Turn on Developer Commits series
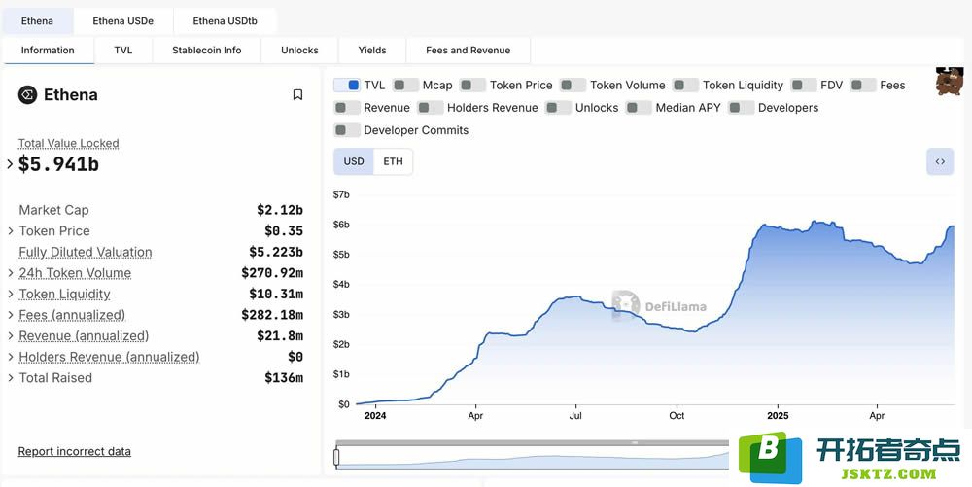The height and width of the screenshot is (487, 972). tap(347, 130)
